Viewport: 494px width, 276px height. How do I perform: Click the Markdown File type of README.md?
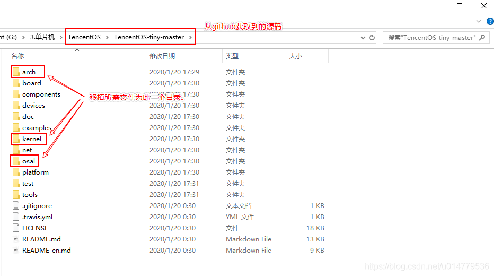(x=249, y=239)
